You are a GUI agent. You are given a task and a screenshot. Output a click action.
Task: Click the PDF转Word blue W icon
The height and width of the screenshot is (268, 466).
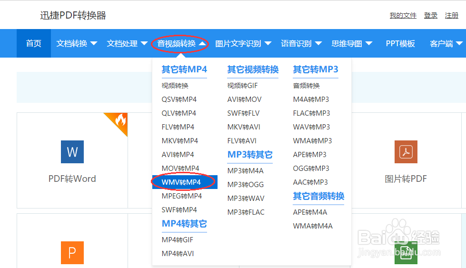tap(72, 152)
